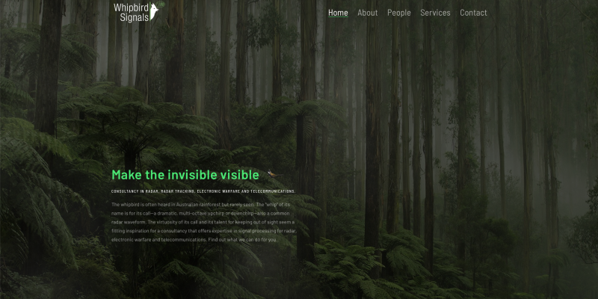Click the word invisible in the headline
The height and width of the screenshot is (299, 598).
pos(192,175)
